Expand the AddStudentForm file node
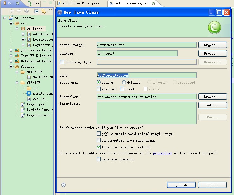Viewport: 234px width, 195px height. pos(23,34)
